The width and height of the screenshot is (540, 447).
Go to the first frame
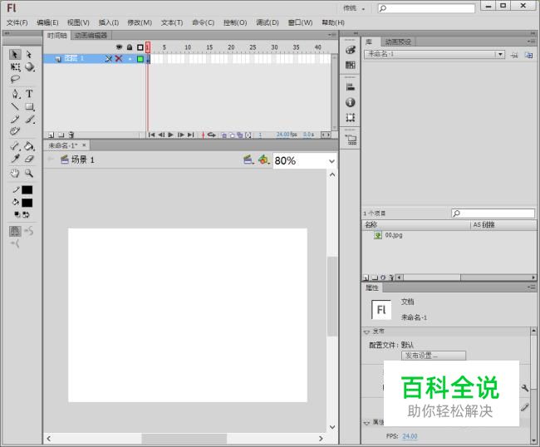click(x=151, y=135)
